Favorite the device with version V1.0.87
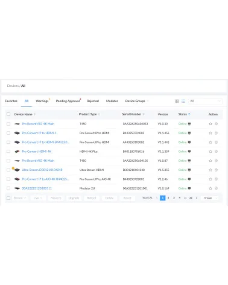This screenshot has height=285, width=228. click(x=211, y=161)
